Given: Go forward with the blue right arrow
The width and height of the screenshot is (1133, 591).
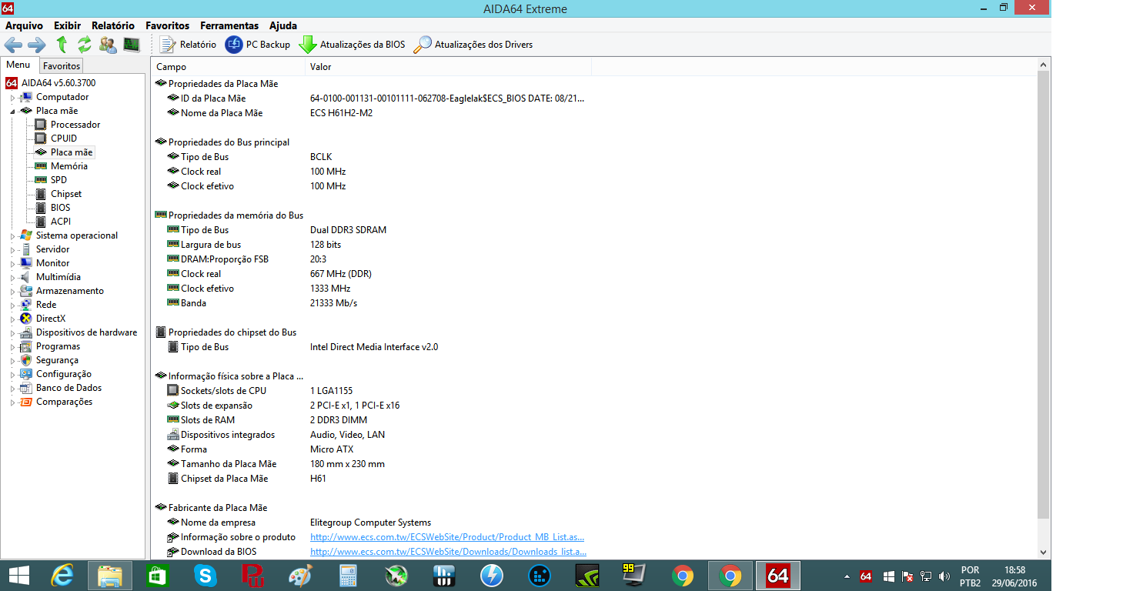Looking at the screenshot, I should (37, 45).
